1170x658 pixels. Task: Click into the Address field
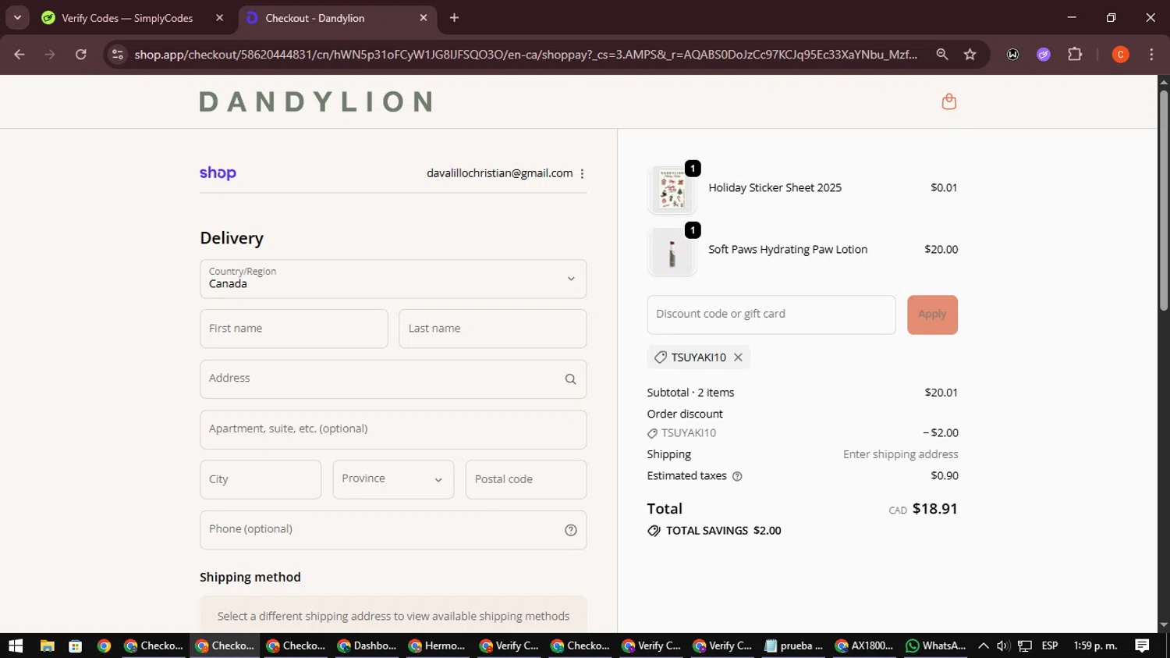click(x=393, y=379)
